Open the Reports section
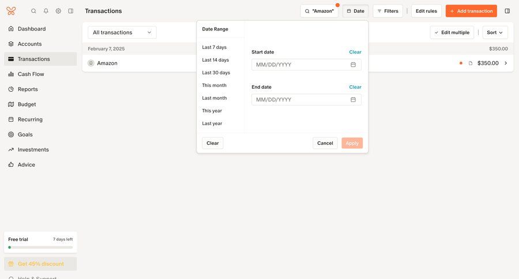This screenshot has width=519, height=279. tap(40, 89)
